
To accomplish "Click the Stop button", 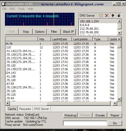I will 26,32.
